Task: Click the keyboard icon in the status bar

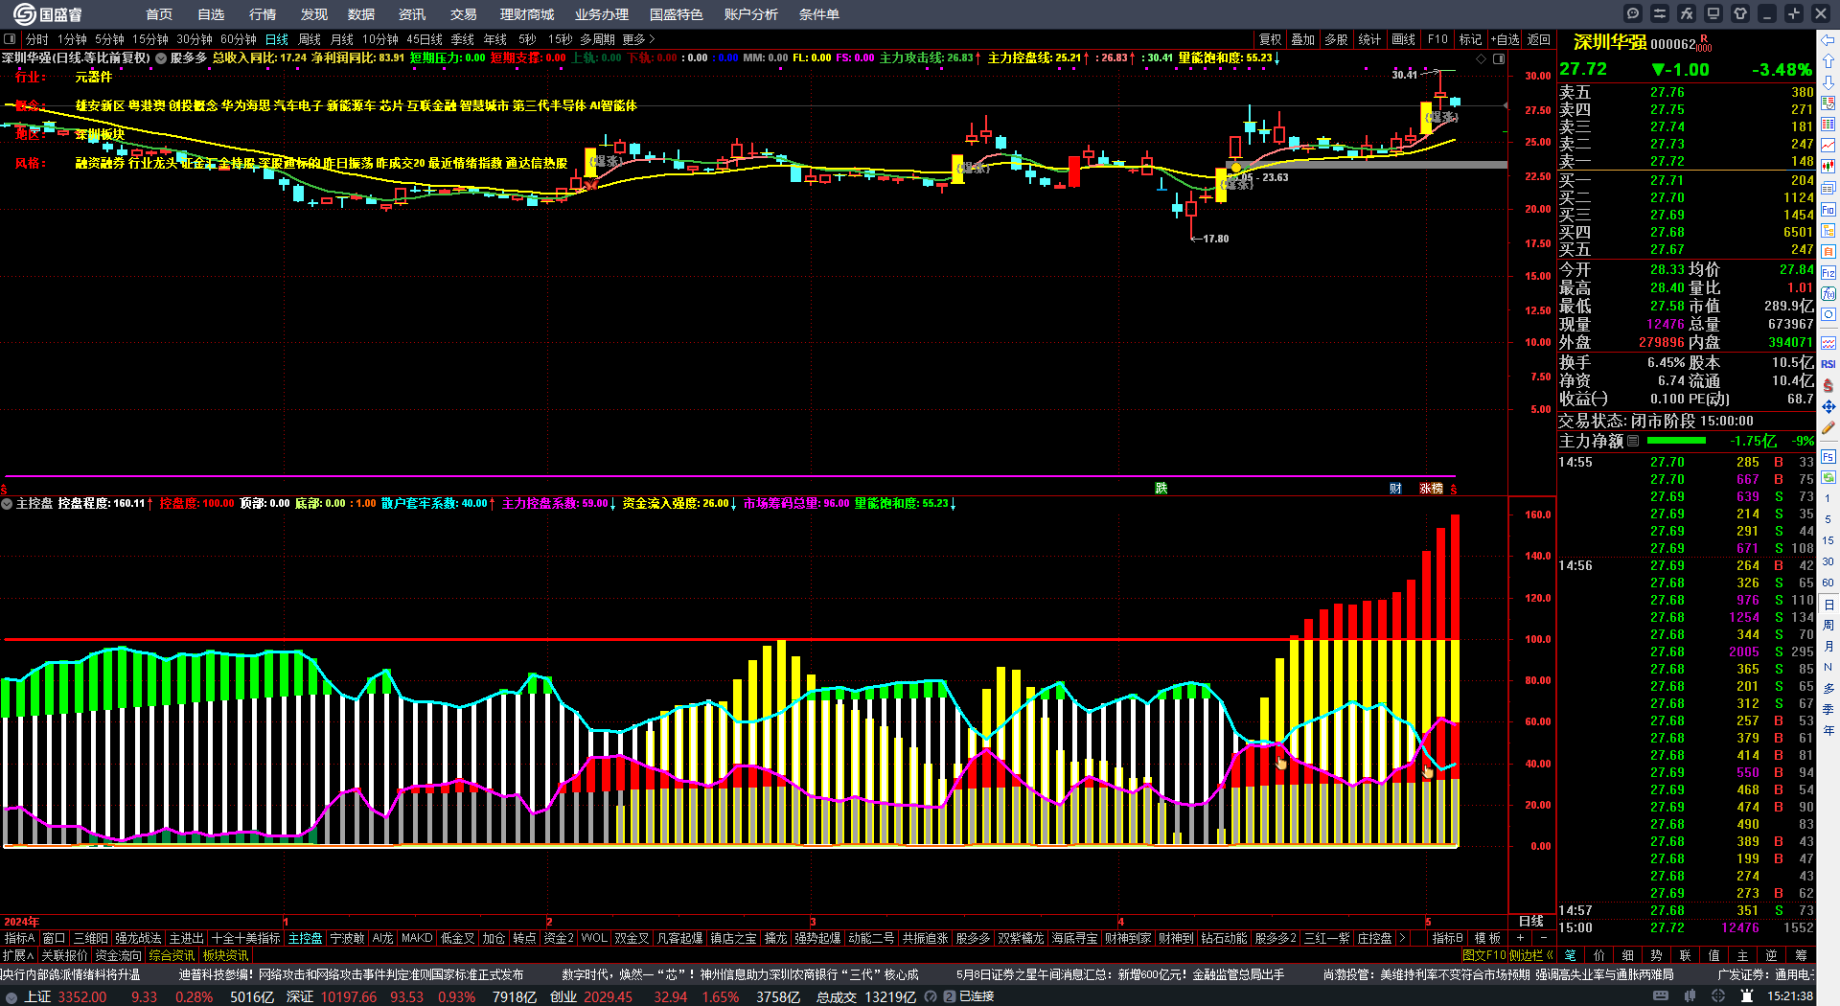Action: [1661, 996]
